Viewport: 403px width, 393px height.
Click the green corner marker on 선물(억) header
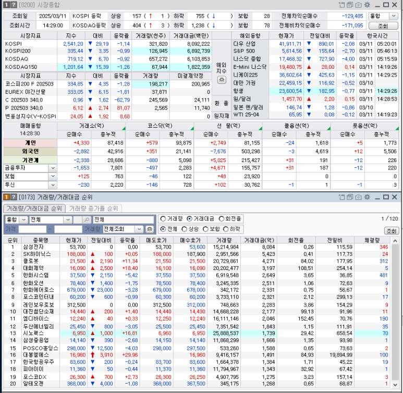click(x=261, y=128)
